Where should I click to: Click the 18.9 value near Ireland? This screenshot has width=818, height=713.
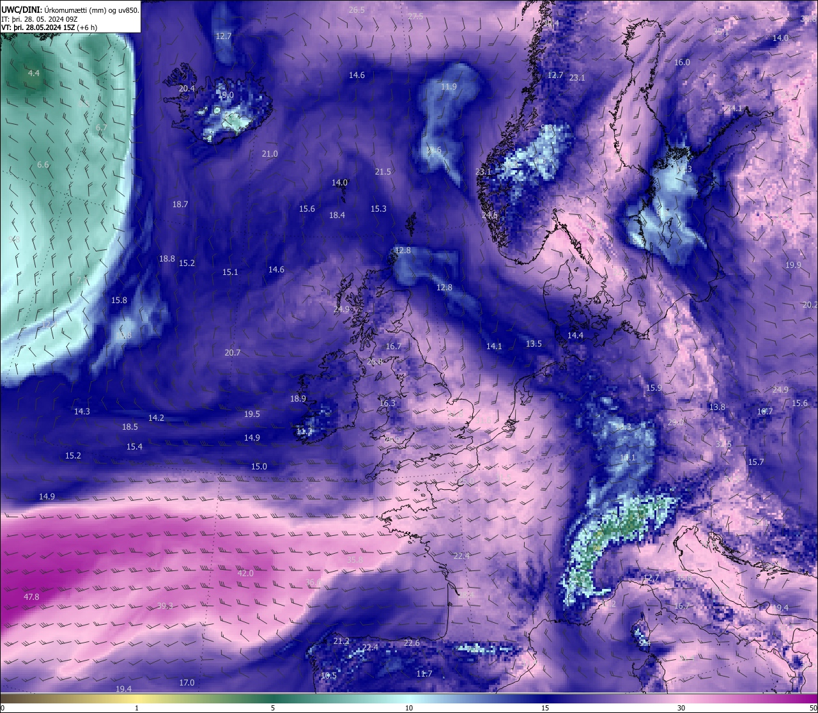[x=298, y=399]
